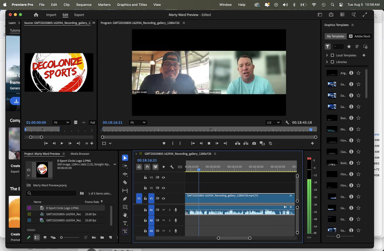Open Graphics and Titles menu
Screen dimensions: 384x251
coord(132,5)
